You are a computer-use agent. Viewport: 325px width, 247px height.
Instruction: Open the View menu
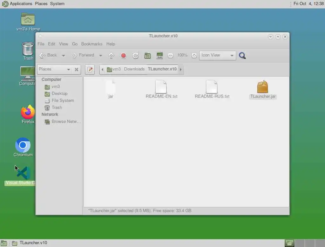(63, 44)
